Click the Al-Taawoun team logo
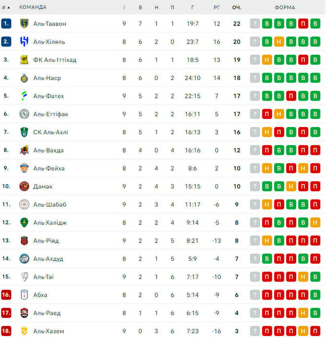 24,23
